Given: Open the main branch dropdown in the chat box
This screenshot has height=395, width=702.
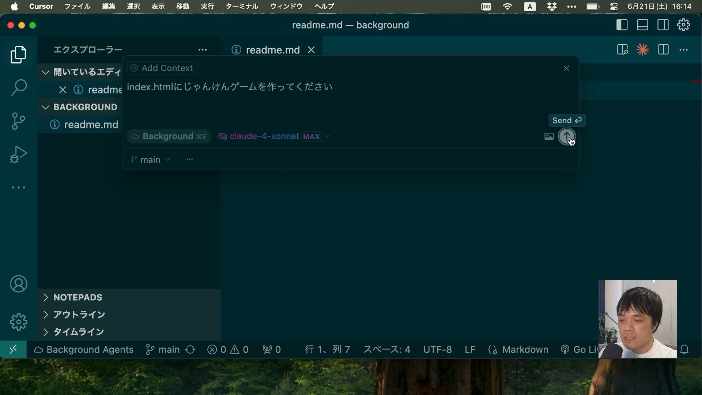Looking at the screenshot, I should tap(150, 159).
